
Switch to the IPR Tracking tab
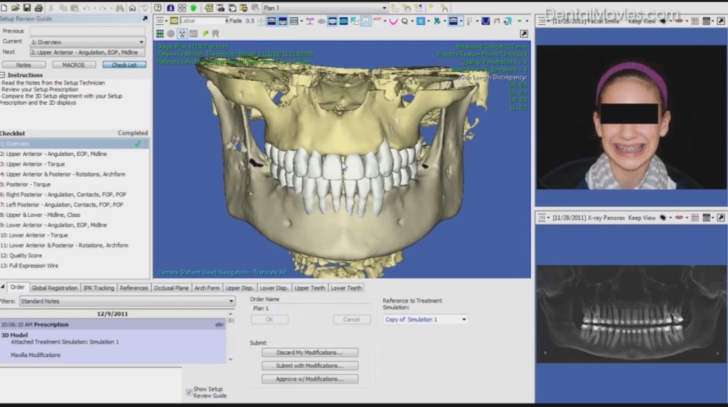[99, 288]
